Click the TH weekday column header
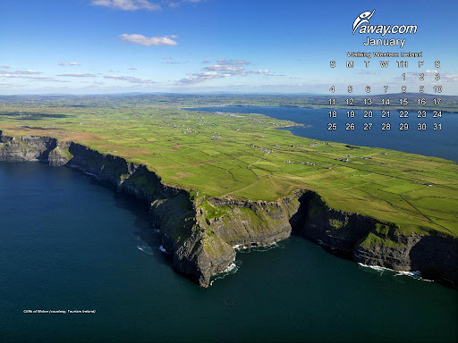This screenshot has height=343, width=458. tap(403, 64)
